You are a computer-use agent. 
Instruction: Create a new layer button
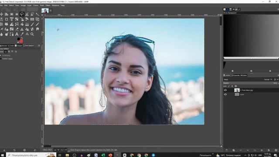pos(227,150)
